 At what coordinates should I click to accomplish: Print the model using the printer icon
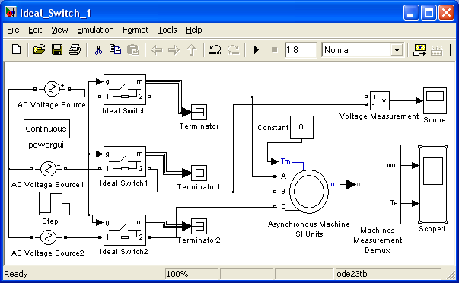pyautogui.click(x=75, y=49)
